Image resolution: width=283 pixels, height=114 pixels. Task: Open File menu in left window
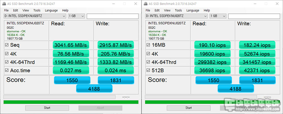tap(6, 10)
